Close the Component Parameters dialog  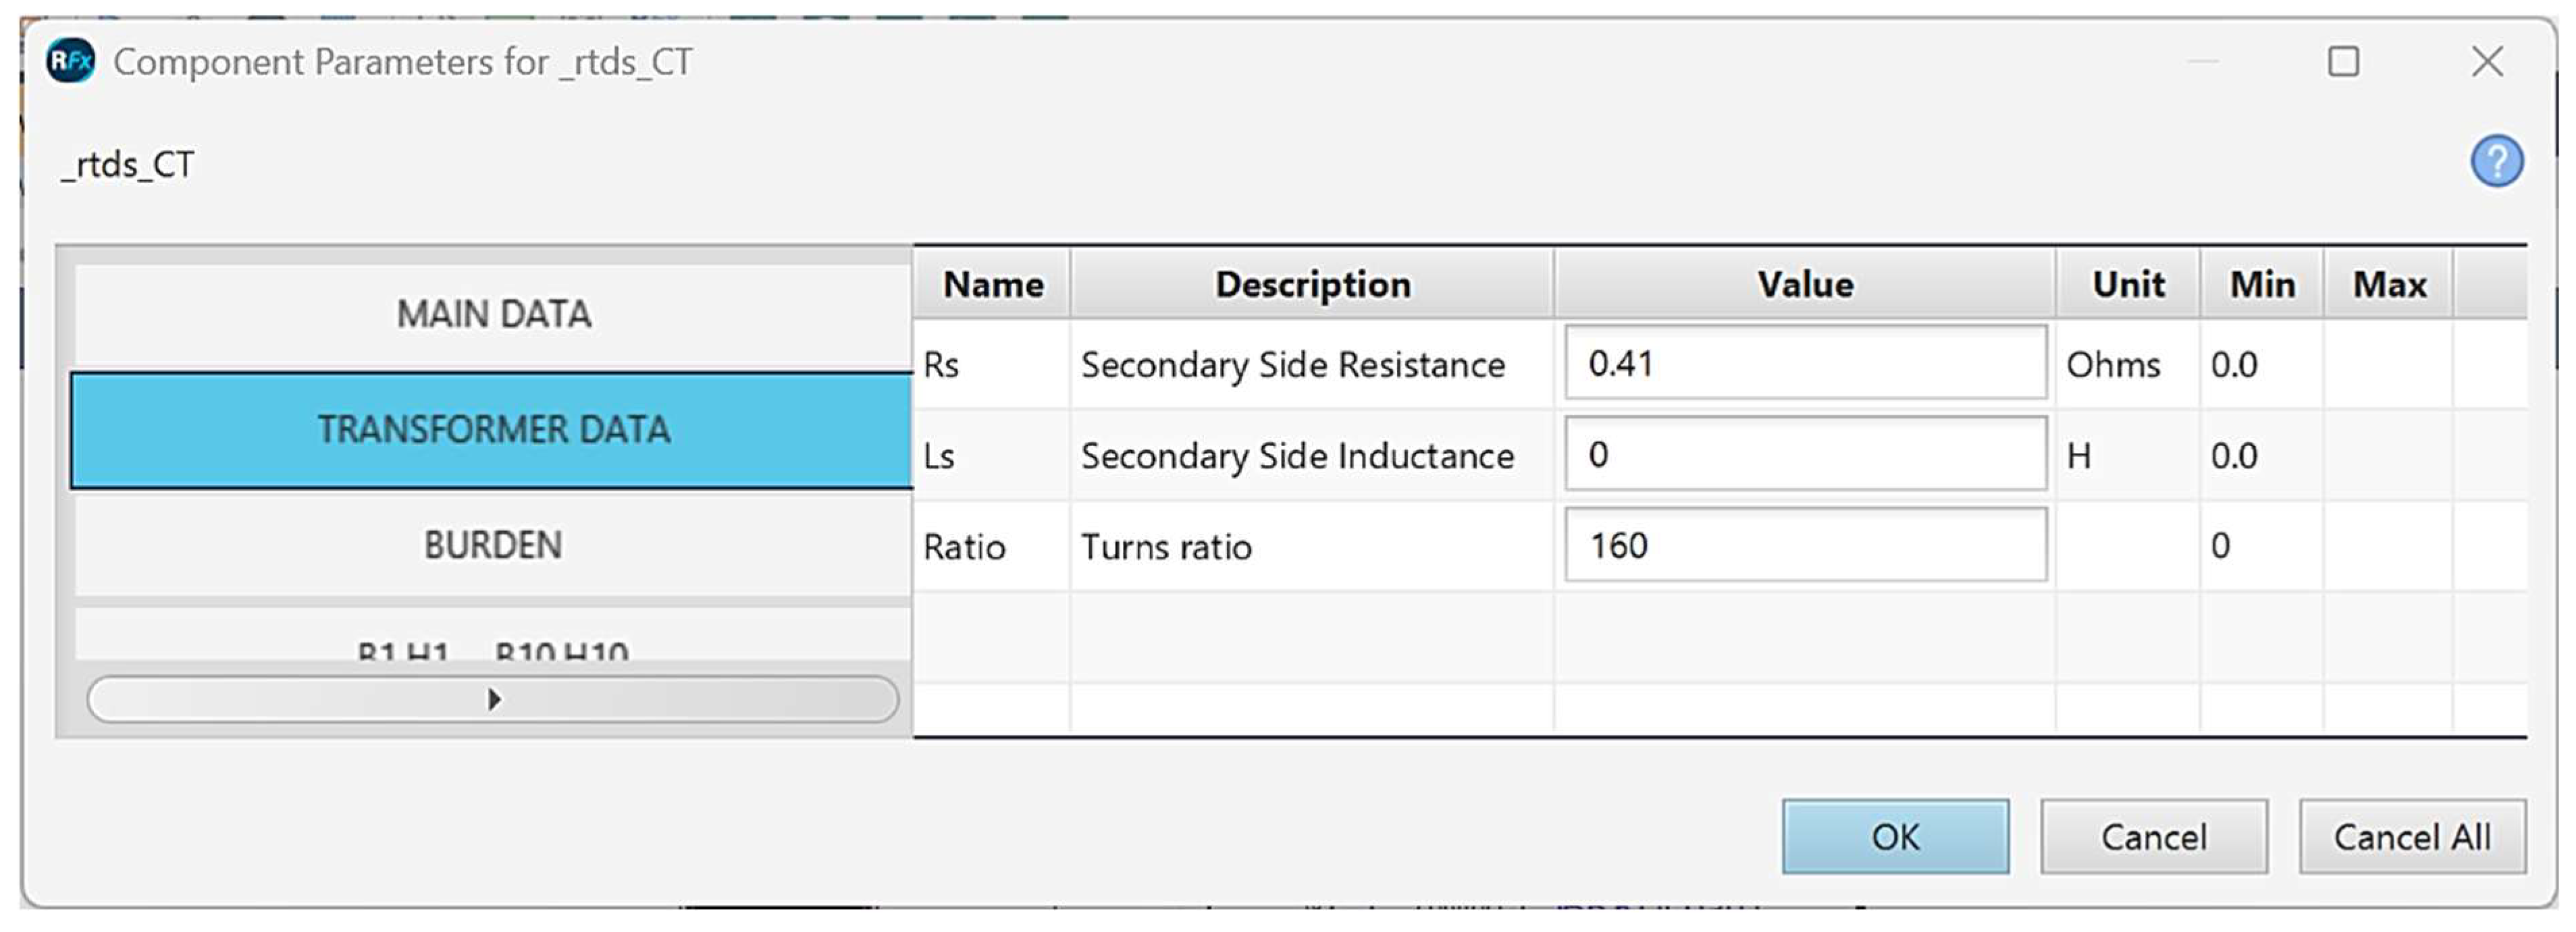[x=2487, y=62]
